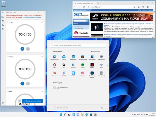156x117 pixels.
Task: Open Clock app settings gear
Action: pyautogui.click(x=3, y=103)
